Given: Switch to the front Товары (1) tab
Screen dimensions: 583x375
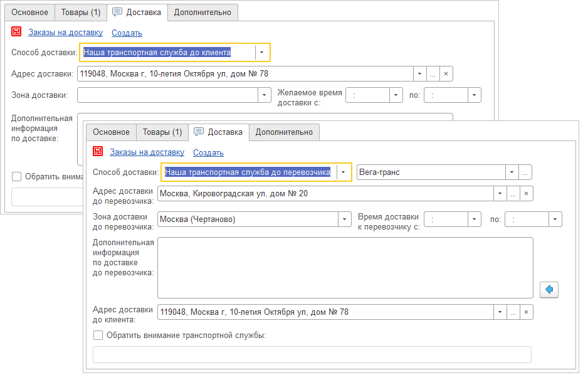Looking at the screenshot, I should coord(162,132).
